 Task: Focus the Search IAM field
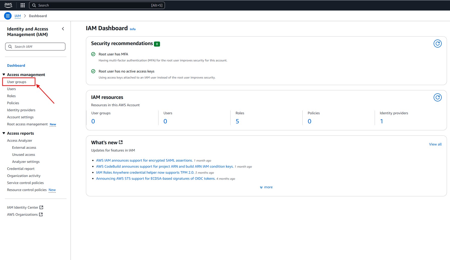pyautogui.click(x=35, y=47)
